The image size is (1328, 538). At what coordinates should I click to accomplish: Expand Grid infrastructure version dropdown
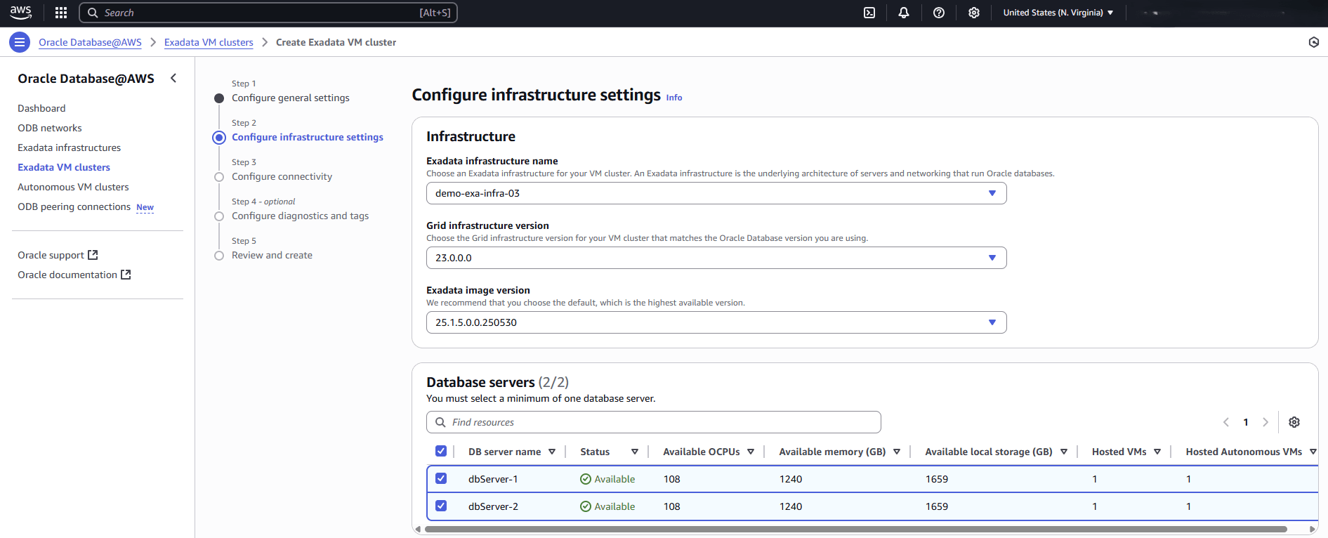coord(716,258)
